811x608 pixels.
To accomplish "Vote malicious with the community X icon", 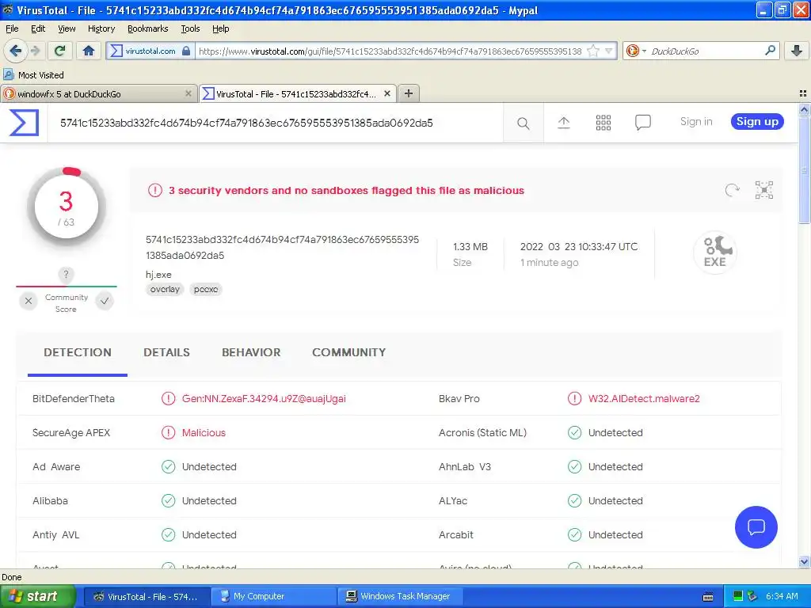I will (29, 301).
